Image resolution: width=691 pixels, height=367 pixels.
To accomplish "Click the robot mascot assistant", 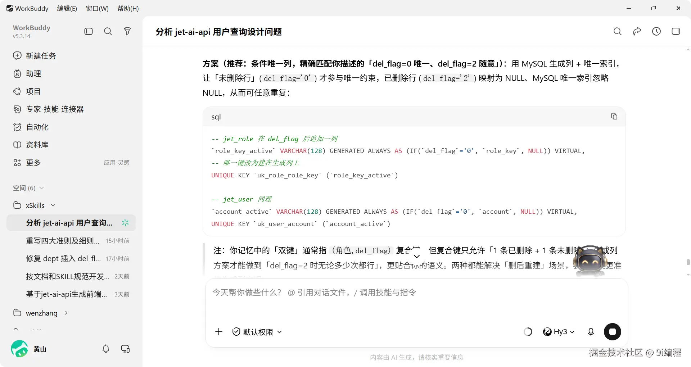I will 590,262.
